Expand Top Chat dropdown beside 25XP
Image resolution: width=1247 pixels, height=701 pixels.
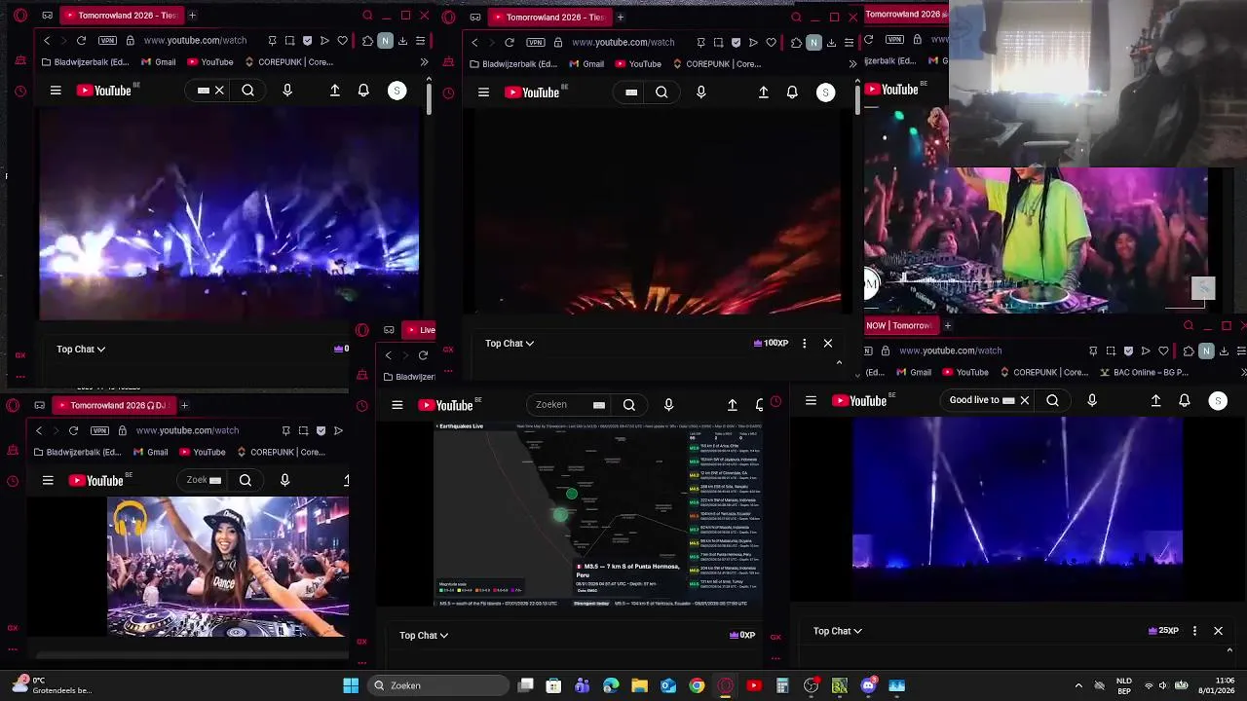(x=838, y=631)
